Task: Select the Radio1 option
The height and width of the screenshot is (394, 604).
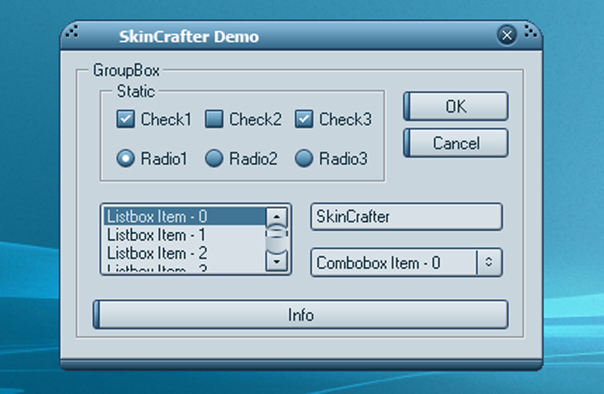Action: click(x=125, y=159)
